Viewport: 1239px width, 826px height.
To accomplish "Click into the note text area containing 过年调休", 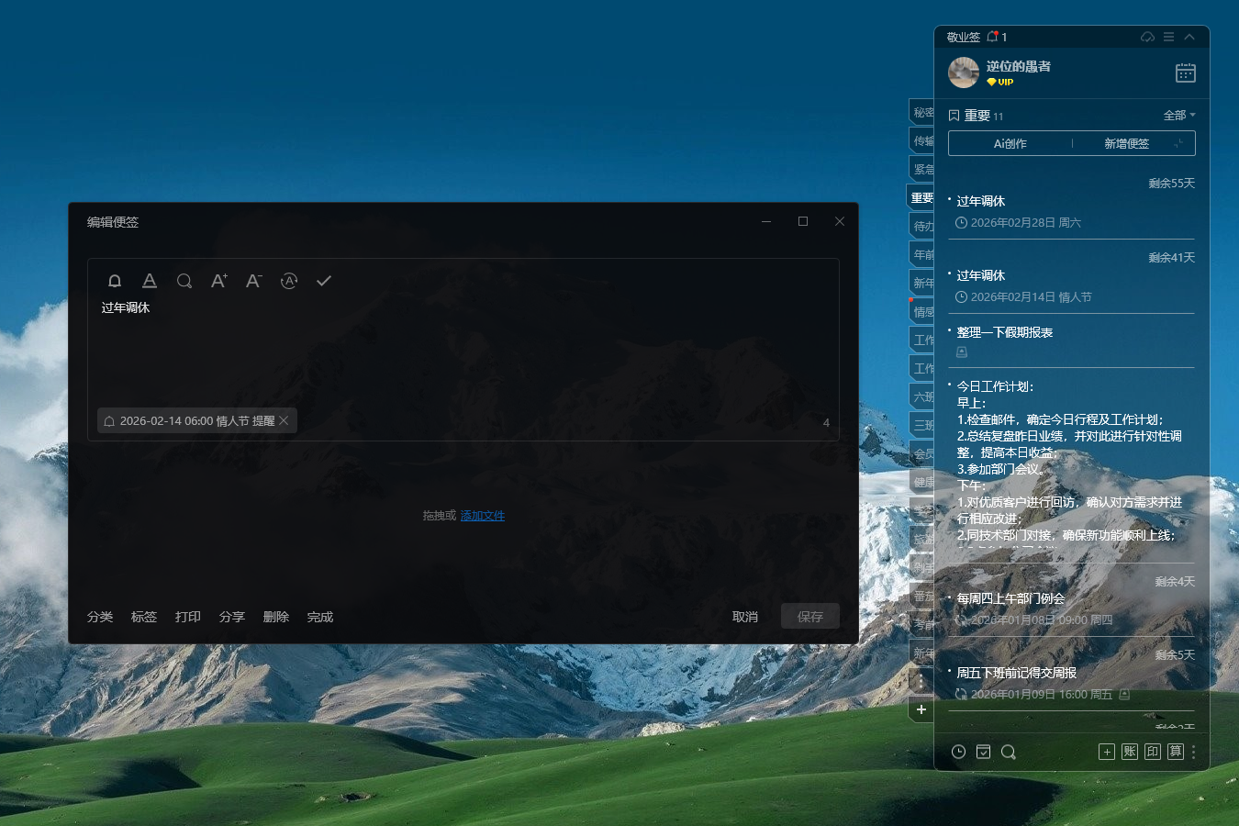I will (x=459, y=349).
